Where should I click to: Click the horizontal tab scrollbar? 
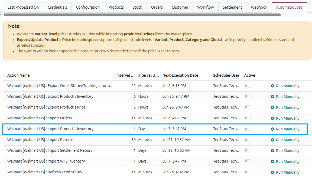[142, 15]
